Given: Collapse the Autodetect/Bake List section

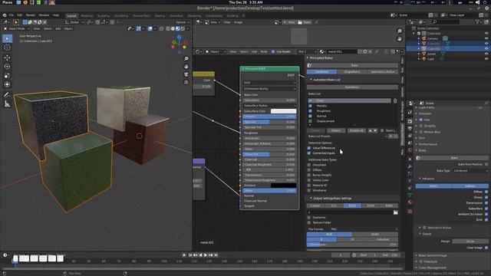Looking at the screenshot, I should (311, 80).
